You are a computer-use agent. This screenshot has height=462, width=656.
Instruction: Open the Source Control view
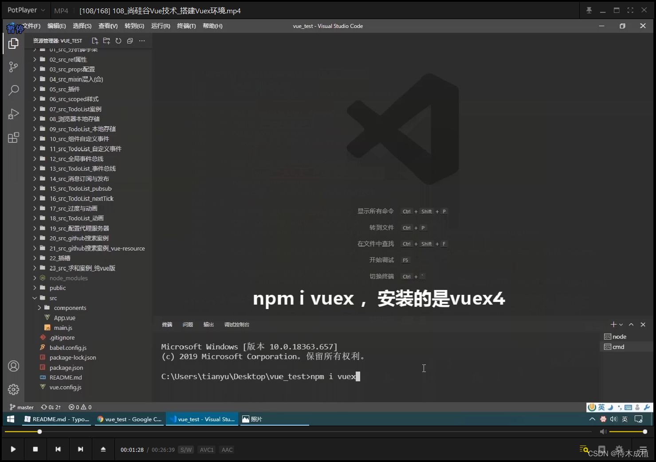click(13, 67)
